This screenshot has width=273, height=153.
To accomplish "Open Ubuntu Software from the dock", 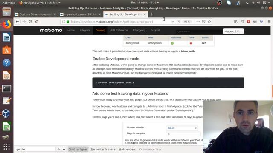I will click(x=7, y=50).
